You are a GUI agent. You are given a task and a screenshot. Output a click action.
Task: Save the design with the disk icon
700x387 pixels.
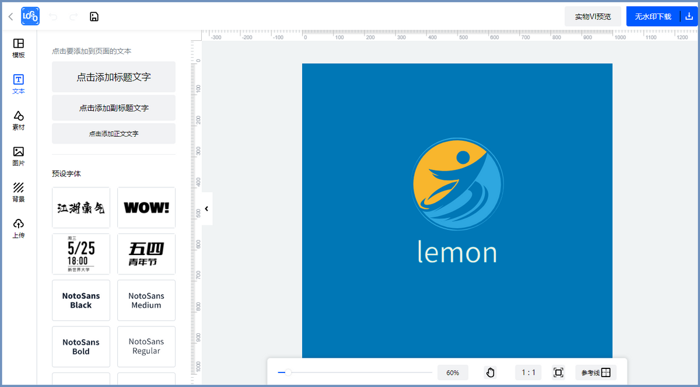(94, 16)
